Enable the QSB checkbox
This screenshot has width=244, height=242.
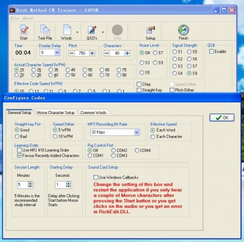pyautogui.click(x=212, y=51)
